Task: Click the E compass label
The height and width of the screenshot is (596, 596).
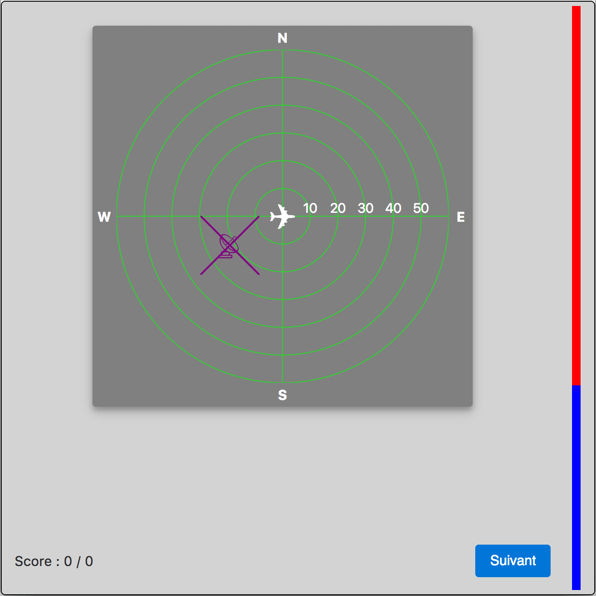Action: tap(461, 217)
